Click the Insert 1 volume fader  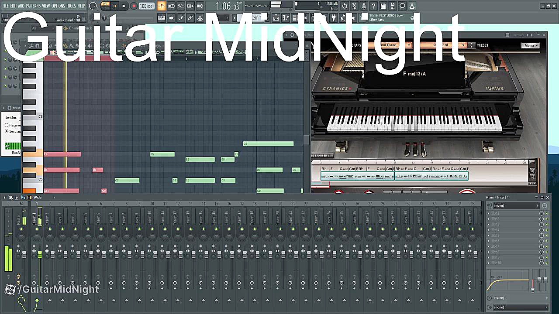click(40, 254)
